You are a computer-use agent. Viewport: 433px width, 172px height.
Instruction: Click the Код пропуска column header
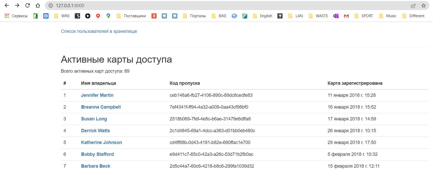point(185,83)
